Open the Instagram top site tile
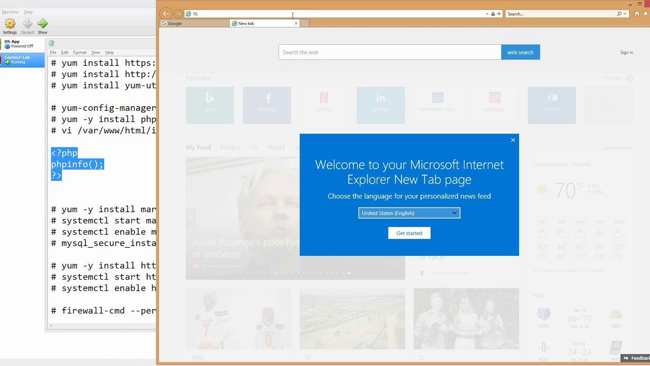This screenshot has width=650, height=366. (x=495, y=105)
